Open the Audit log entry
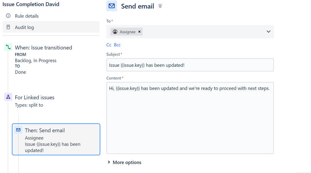The image size is (311, 173). click(51, 27)
